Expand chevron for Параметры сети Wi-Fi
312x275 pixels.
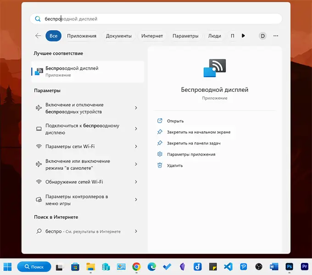tap(136, 146)
